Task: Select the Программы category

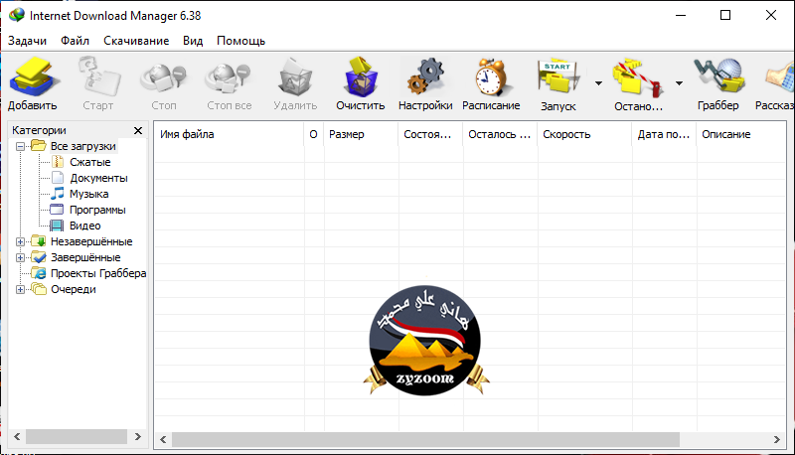Action: click(97, 210)
